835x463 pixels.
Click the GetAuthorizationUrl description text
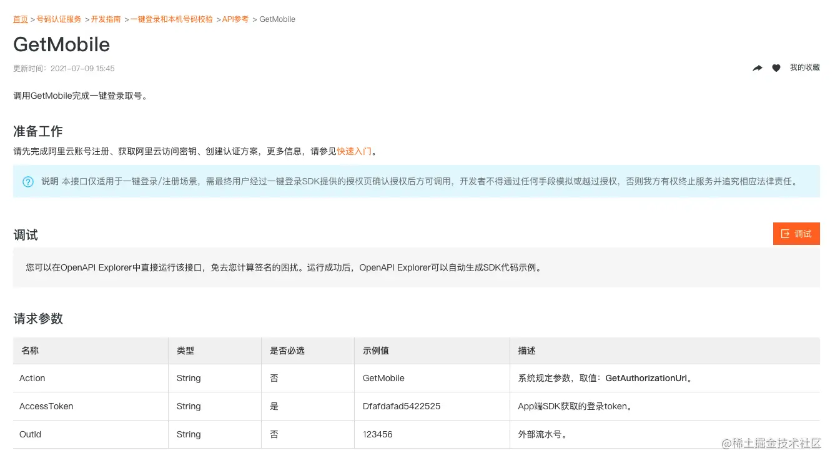[x=646, y=378]
